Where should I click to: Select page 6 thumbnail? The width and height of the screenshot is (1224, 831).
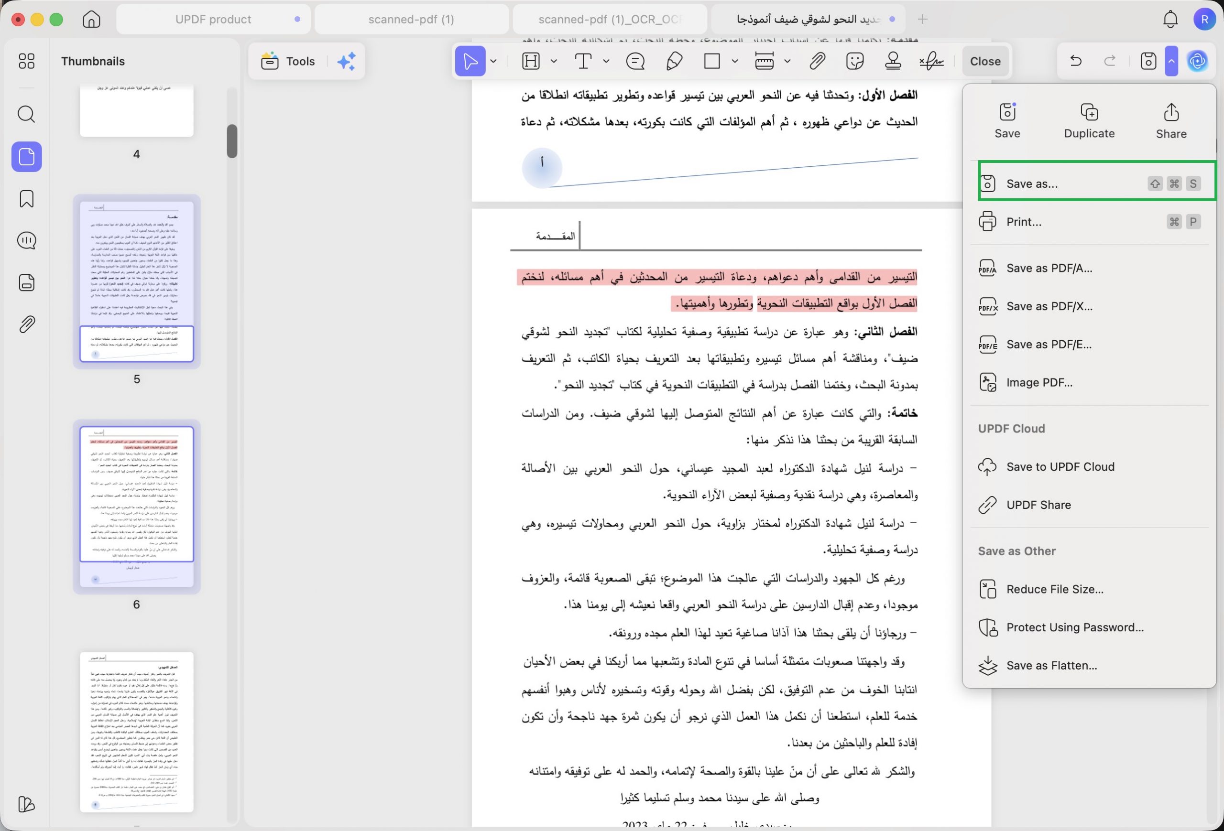[136, 506]
